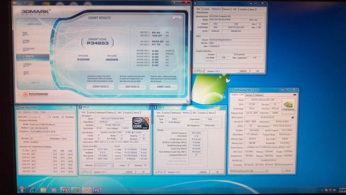Screen dimensions: 346x195
Task: Open the Core Temp Help menu
Action: (x=43, y=112)
